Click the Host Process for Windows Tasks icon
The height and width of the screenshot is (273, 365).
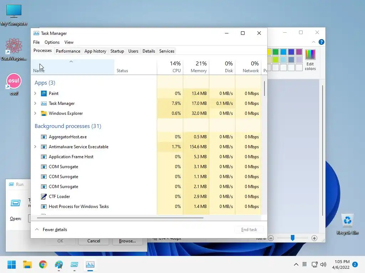[x=44, y=207]
